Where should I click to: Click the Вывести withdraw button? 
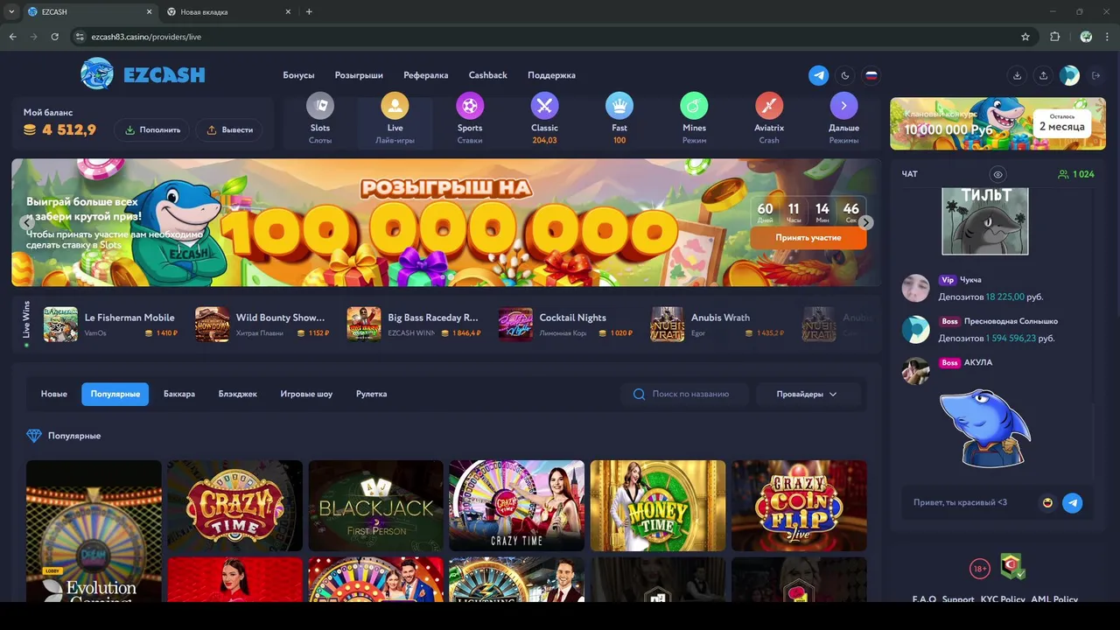coord(229,129)
